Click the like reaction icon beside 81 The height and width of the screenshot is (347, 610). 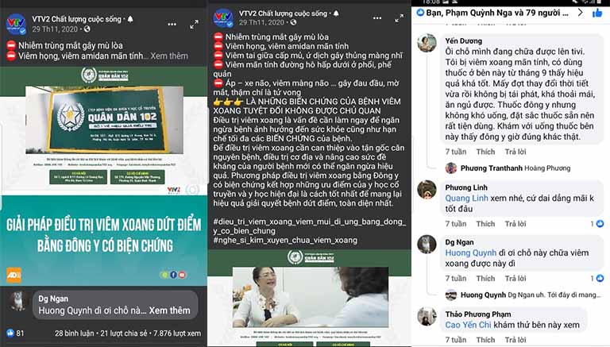point(10,333)
